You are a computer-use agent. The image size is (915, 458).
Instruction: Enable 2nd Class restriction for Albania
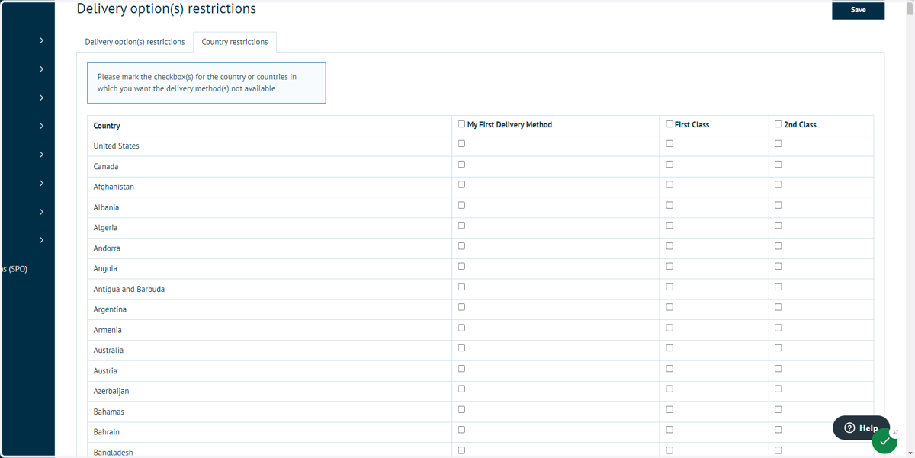click(779, 205)
